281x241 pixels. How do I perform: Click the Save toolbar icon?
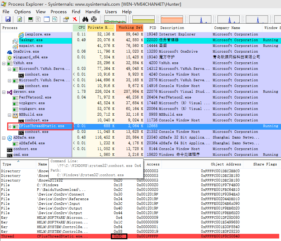coord(8,19)
